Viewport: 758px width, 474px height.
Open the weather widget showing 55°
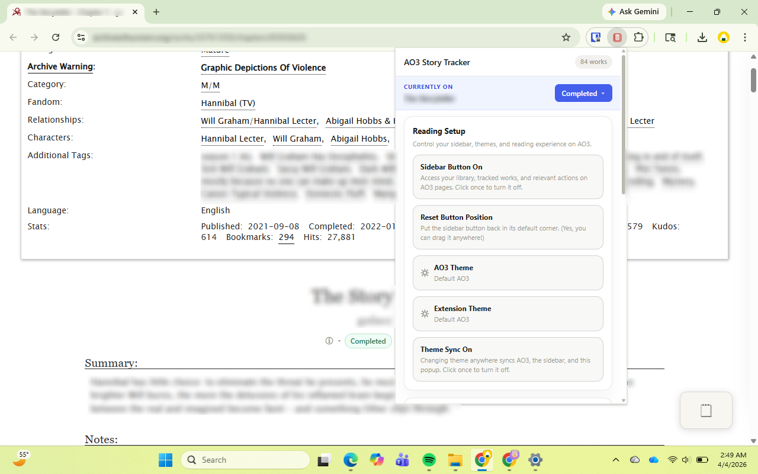click(20, 459)
